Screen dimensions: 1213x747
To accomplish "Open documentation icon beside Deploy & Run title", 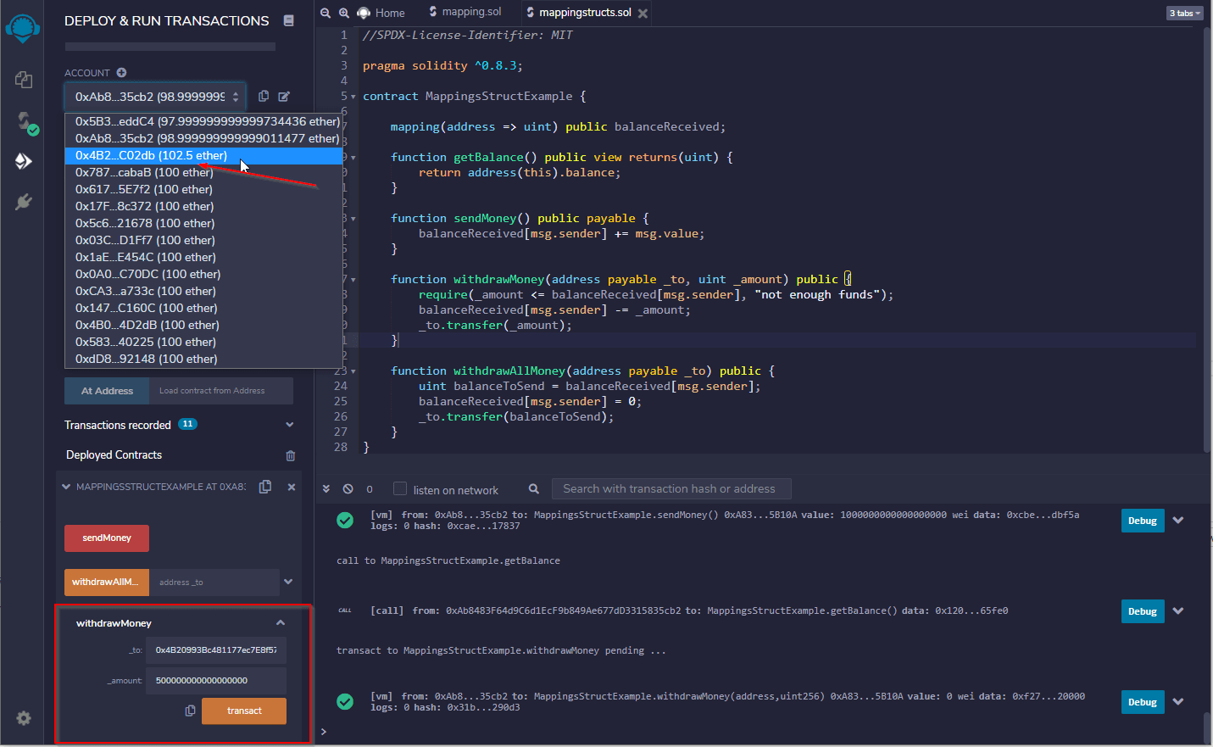I will (289, 20).
